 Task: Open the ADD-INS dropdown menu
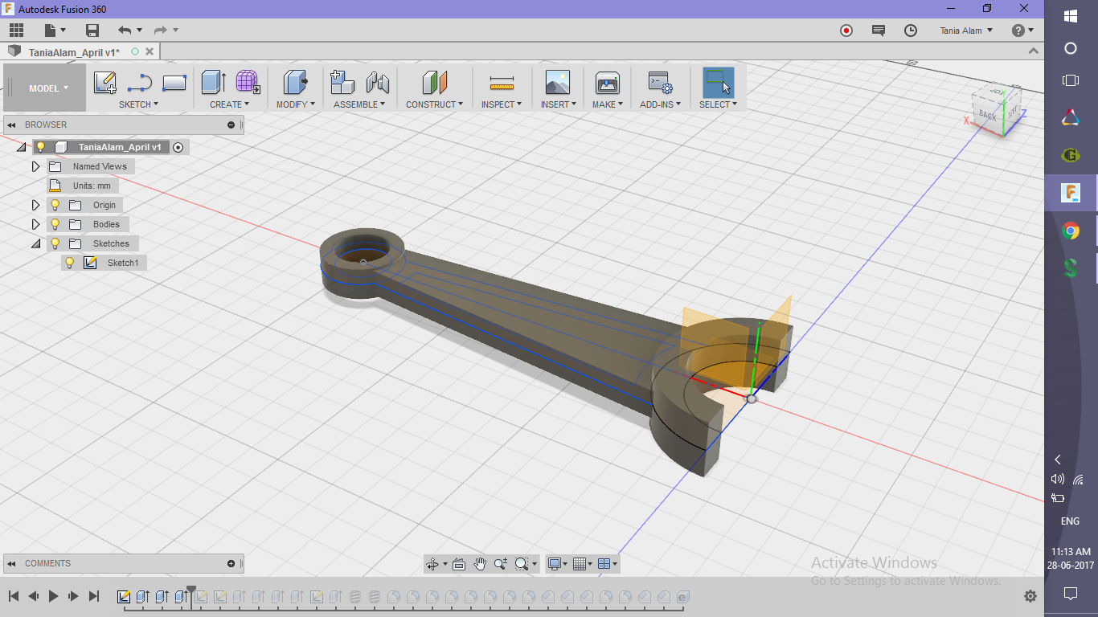(660, 104)
